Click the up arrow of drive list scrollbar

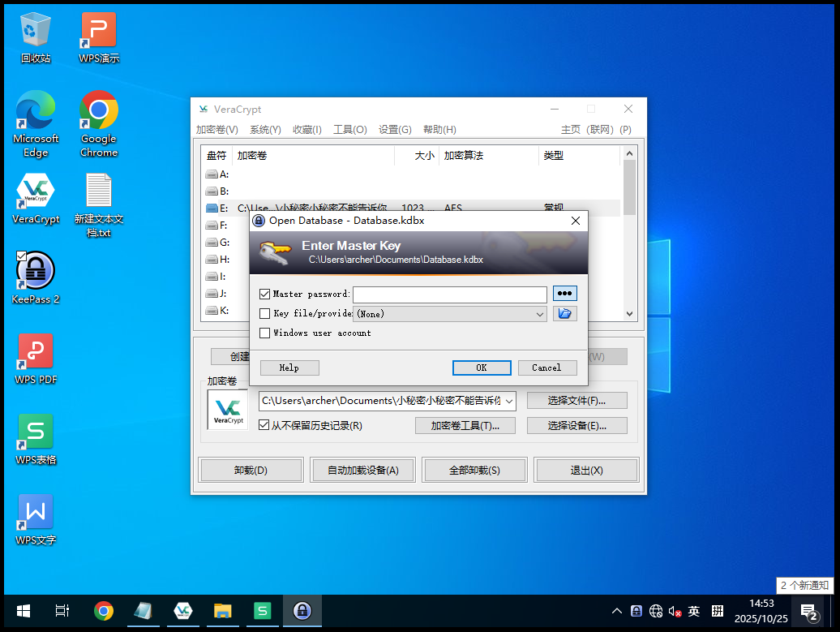click(630, 153)
